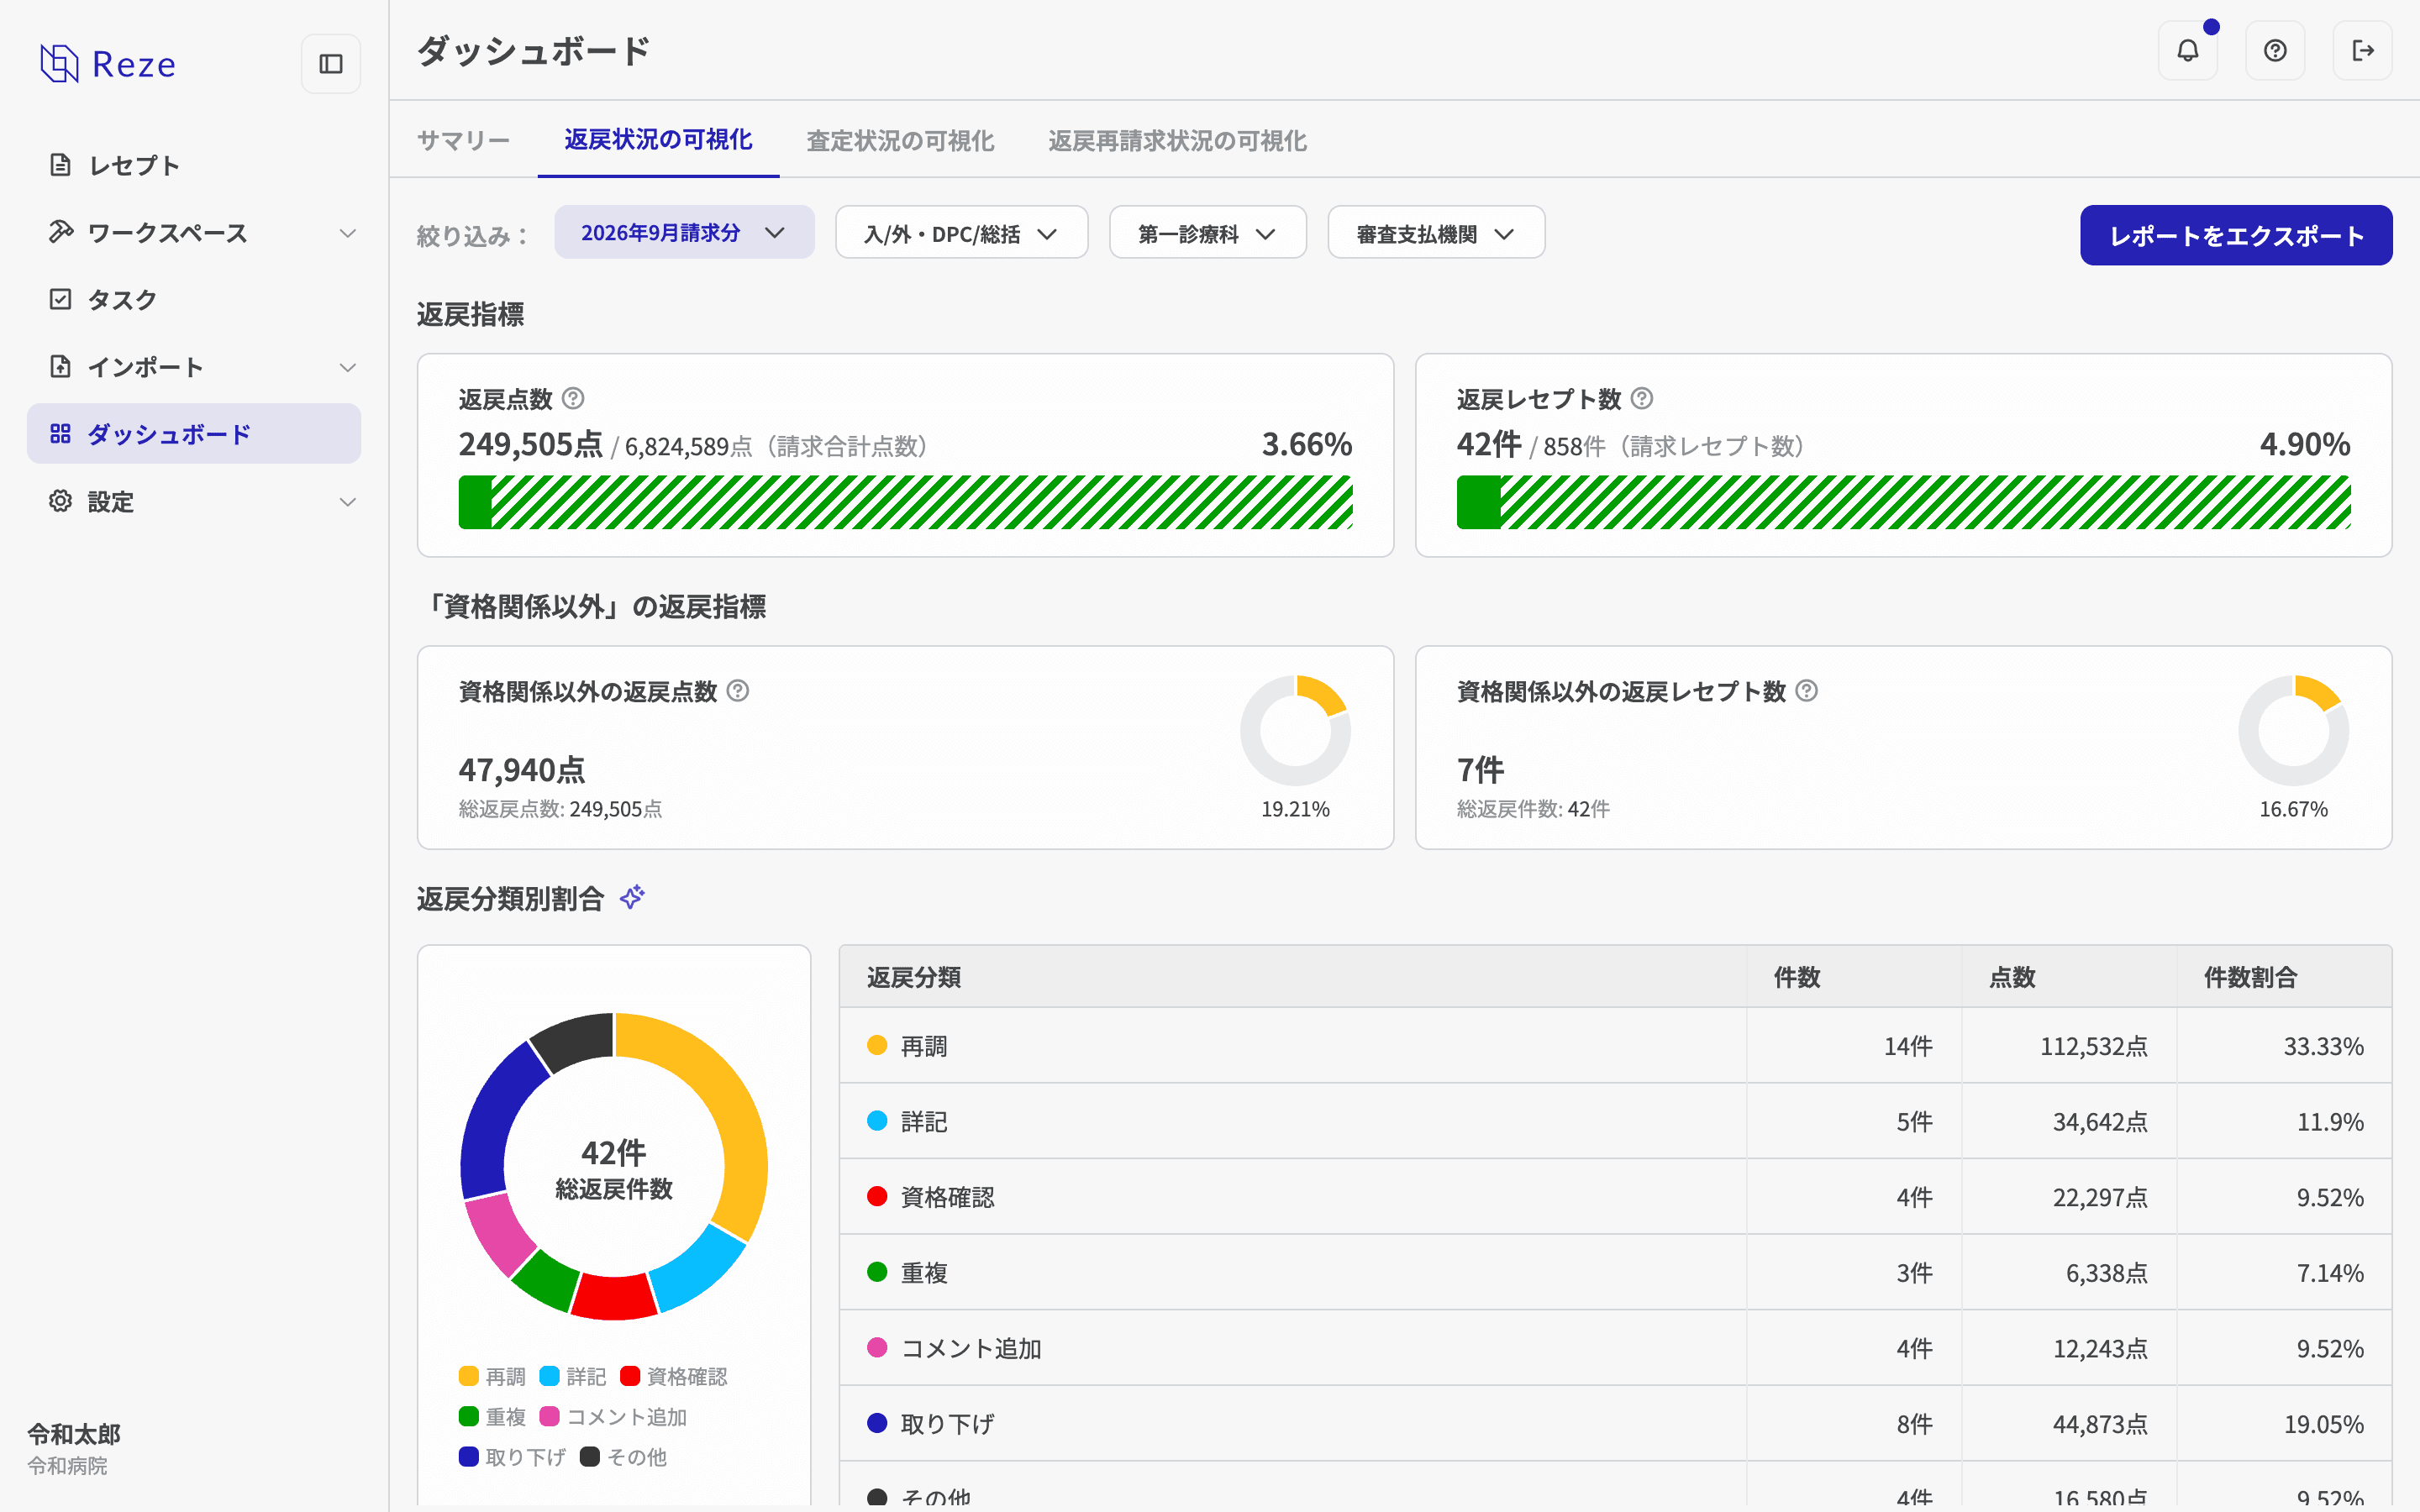Open the 第一診療科 filter dropdown

tap(1207, 233)
